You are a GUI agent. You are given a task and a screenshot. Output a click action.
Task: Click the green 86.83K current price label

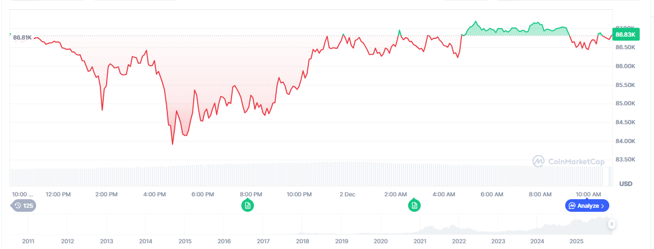[625, 35]
